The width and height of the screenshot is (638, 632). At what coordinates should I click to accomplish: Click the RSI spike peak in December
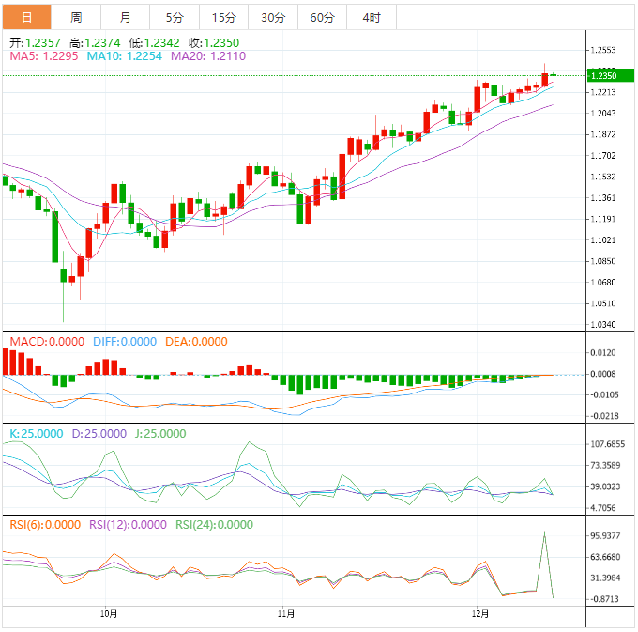pyautogui.click(x=544, y=532)
